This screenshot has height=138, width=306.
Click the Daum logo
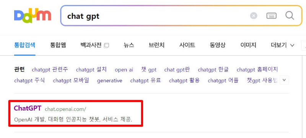33,16
